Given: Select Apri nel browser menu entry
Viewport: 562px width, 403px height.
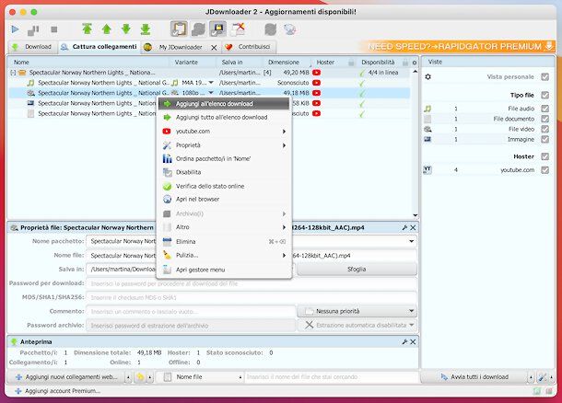Looking at the screenshot, I should pyautogui.click(x=224, y=199).
